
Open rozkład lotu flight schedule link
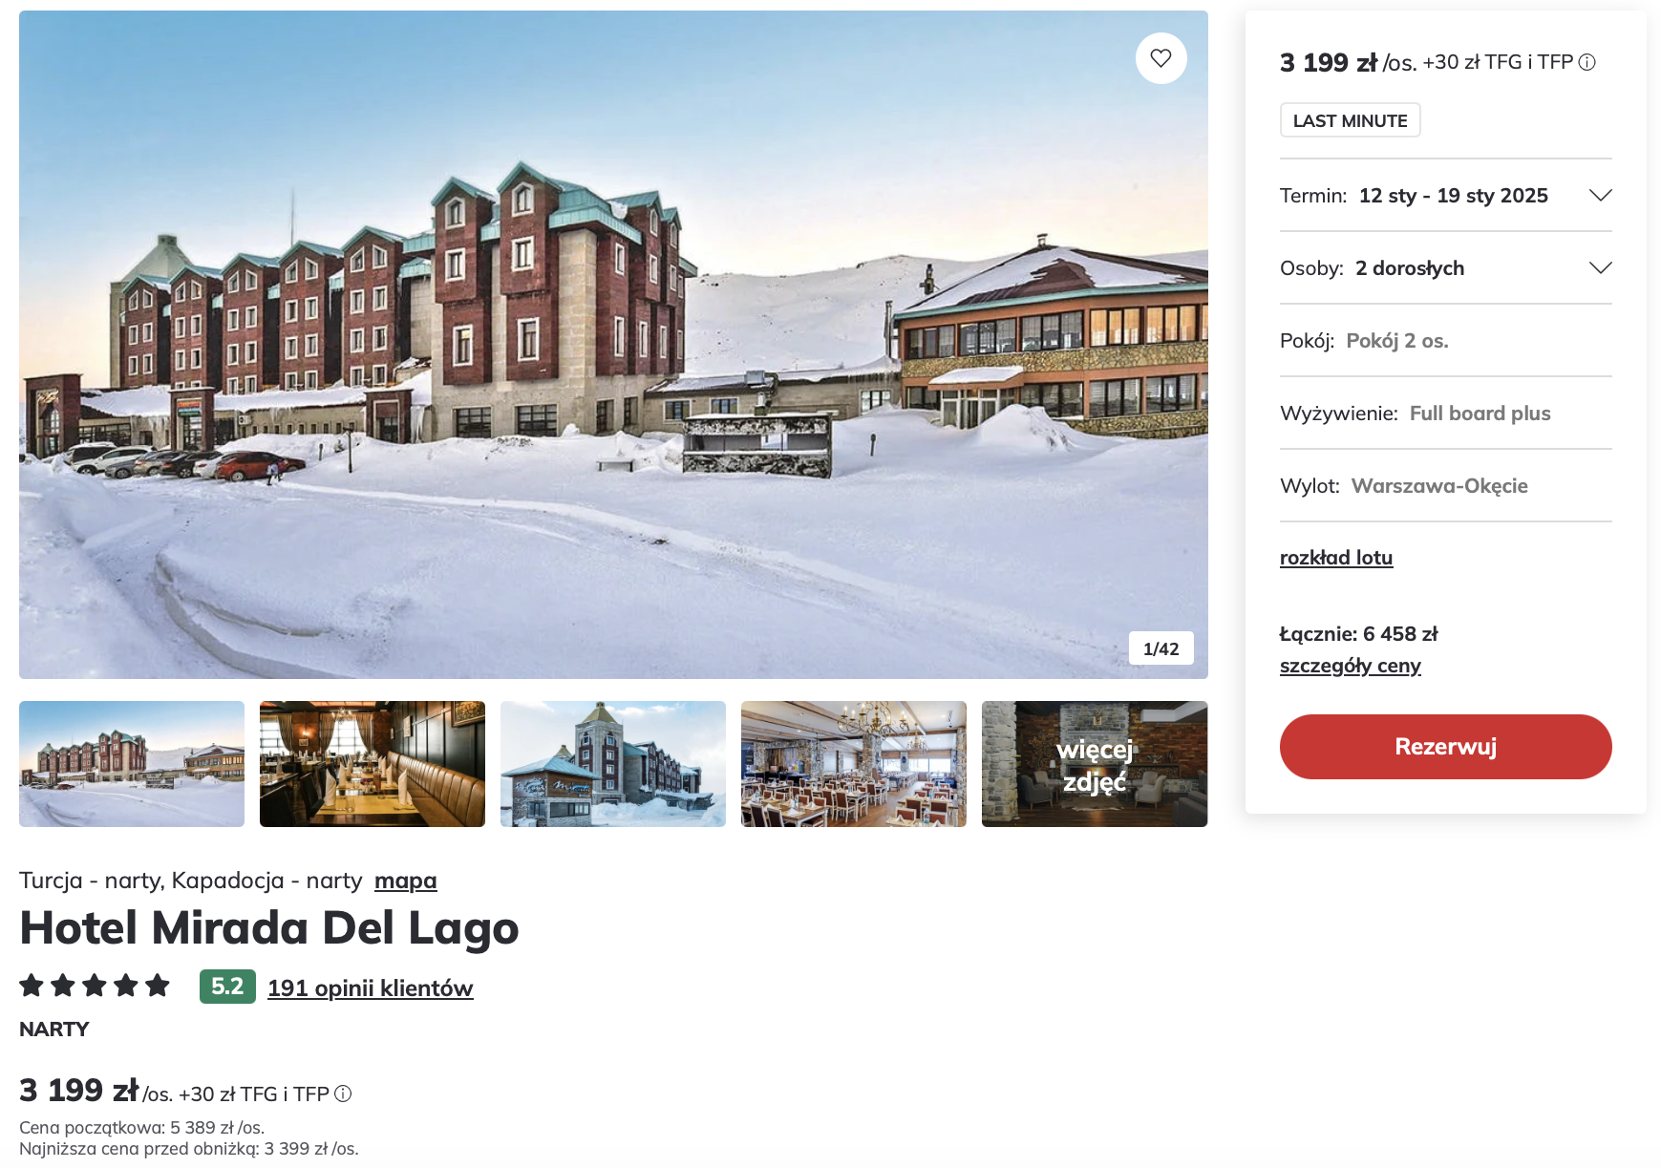[x=1335, y=557]
